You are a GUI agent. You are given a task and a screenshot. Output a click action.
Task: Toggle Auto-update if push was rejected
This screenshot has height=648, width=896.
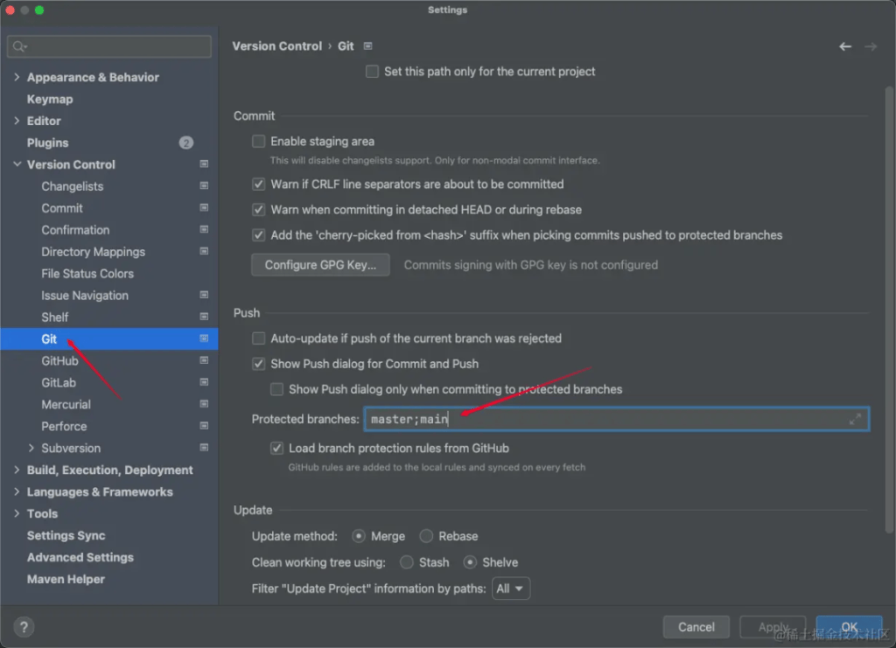(x=259, y=338)
